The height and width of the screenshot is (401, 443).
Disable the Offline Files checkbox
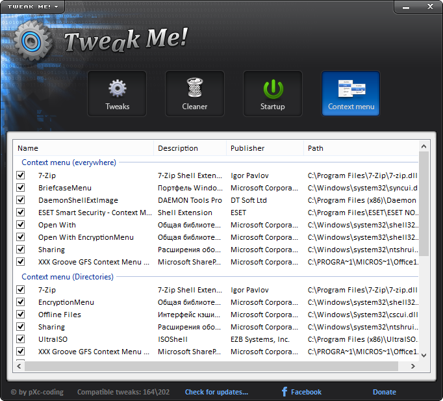20,315
